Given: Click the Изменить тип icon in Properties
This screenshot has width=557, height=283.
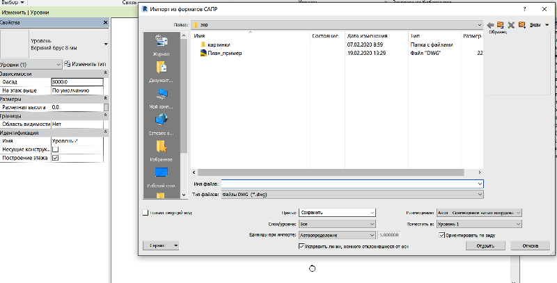Looking at the screenshot, I should click(x=67, y=64).
